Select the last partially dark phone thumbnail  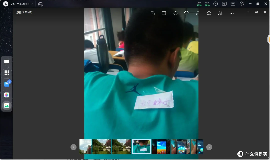coord(197,147)
